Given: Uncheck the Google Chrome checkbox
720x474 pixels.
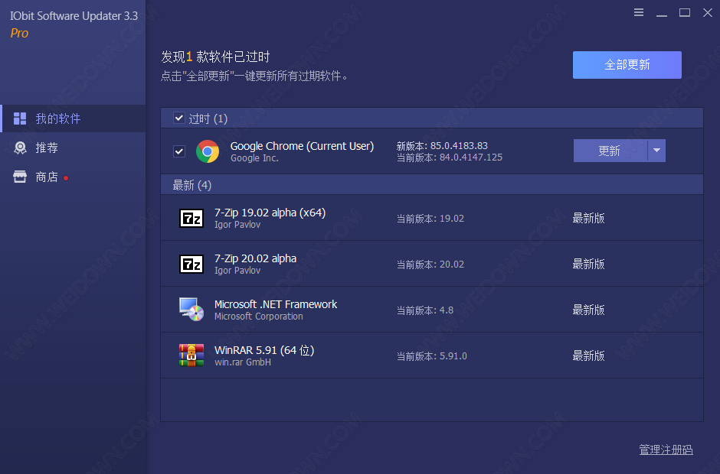Looking at the screenshot, I should (x=179, y=151).
